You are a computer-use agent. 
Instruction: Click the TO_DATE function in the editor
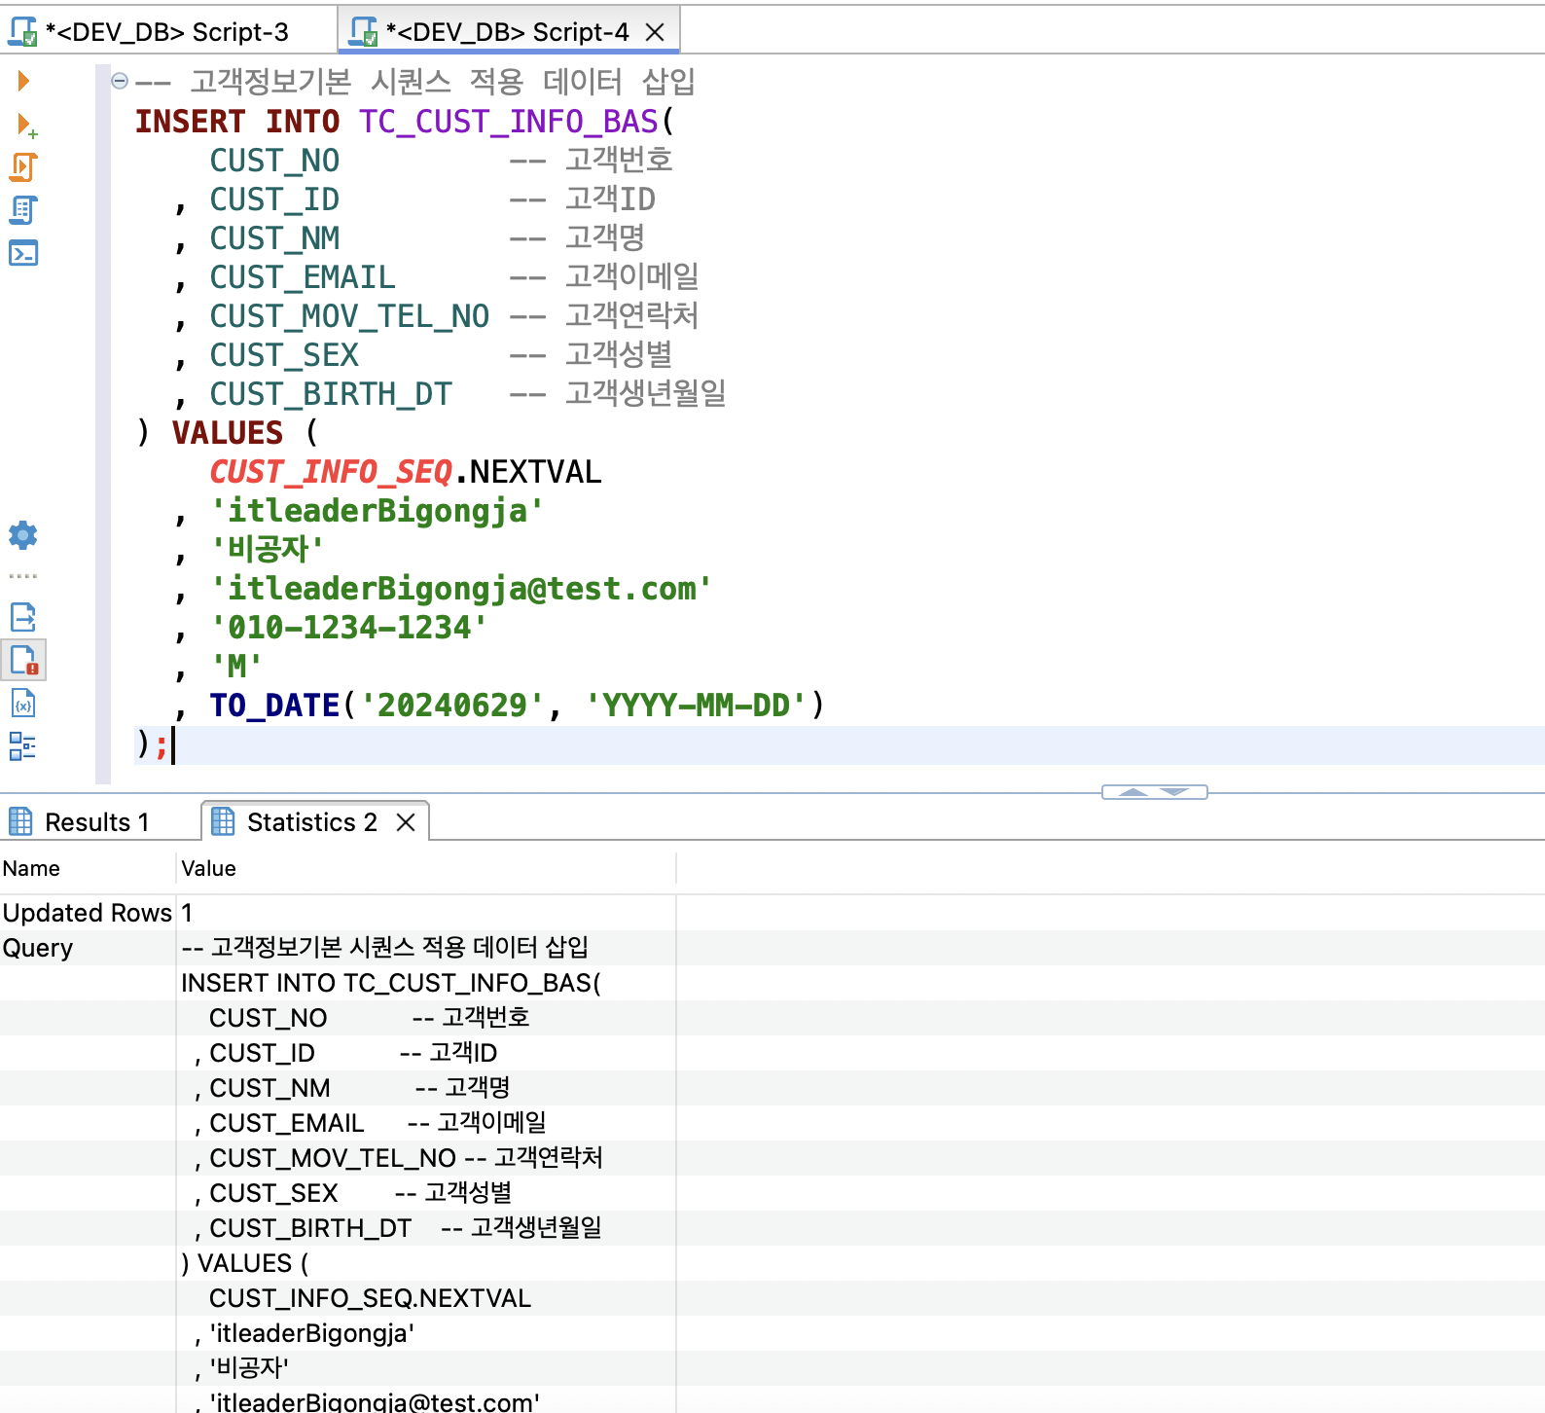coord(274,706)
